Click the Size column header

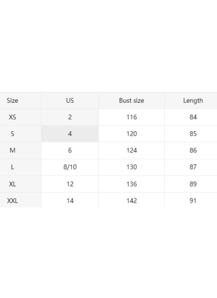tap(20, 100)
